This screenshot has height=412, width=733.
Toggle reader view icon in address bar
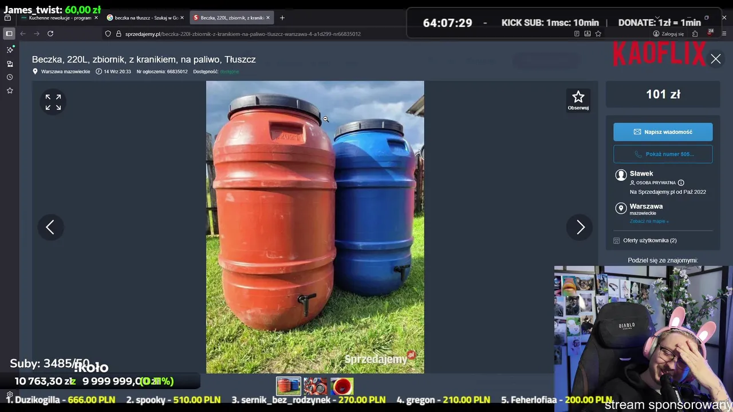click(577, 34)
